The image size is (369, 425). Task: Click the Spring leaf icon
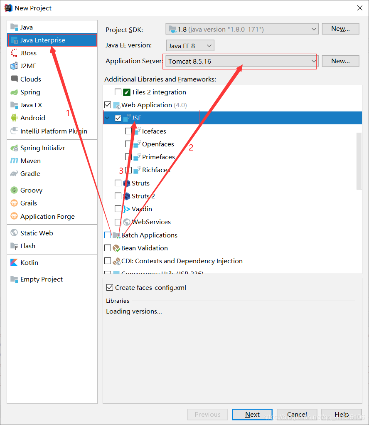(14, 92)
